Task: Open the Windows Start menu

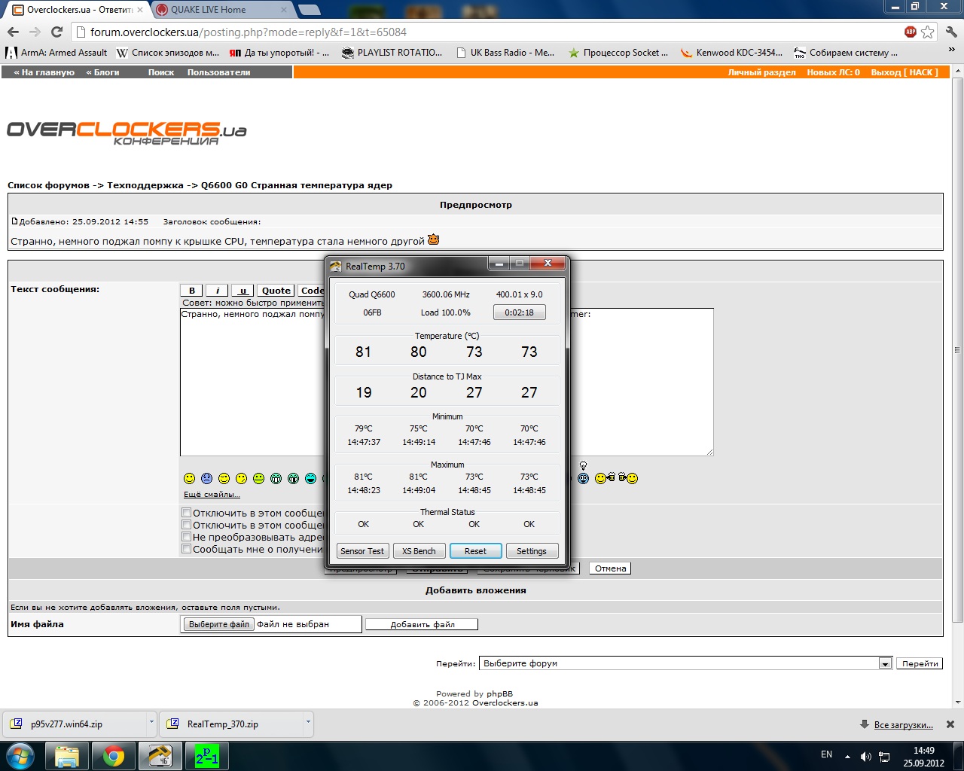Action: point(20,755)
